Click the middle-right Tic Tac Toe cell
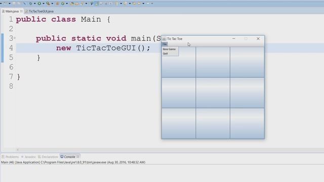The height and width of the screenshot is (182, 324). tap(247, 93)
